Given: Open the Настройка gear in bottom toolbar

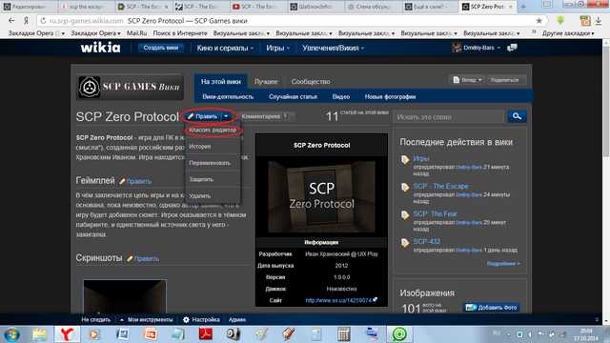Looking at the screenshot, I should pos(201,320).
